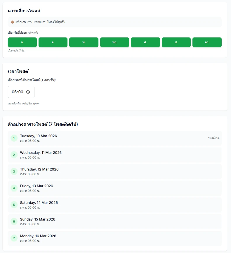Click the clock icon in time field
Screen dimensions: 231x253
(x=28, y=92)
